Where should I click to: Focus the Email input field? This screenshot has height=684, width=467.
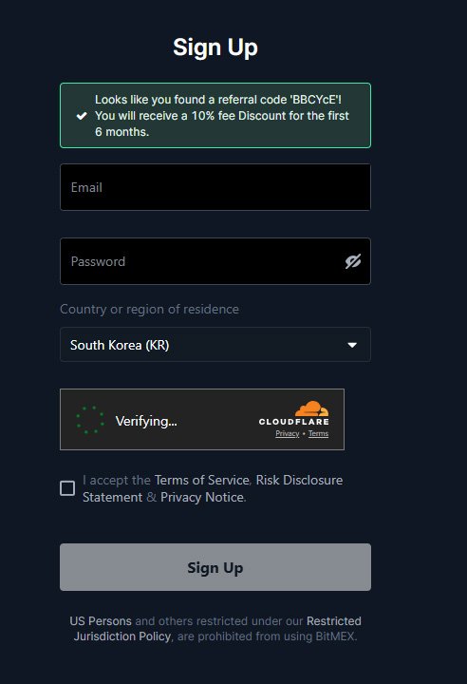[x=215, y=187]
